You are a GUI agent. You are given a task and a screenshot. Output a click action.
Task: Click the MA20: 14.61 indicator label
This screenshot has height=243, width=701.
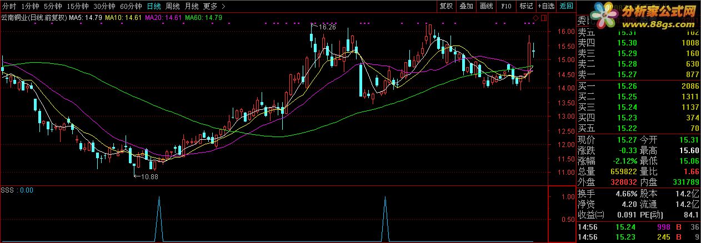click(164, 18)
